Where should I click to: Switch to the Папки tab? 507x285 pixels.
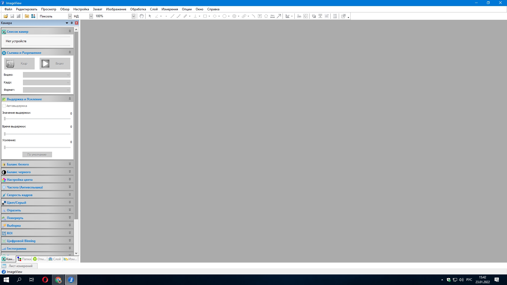coord(24,259)
